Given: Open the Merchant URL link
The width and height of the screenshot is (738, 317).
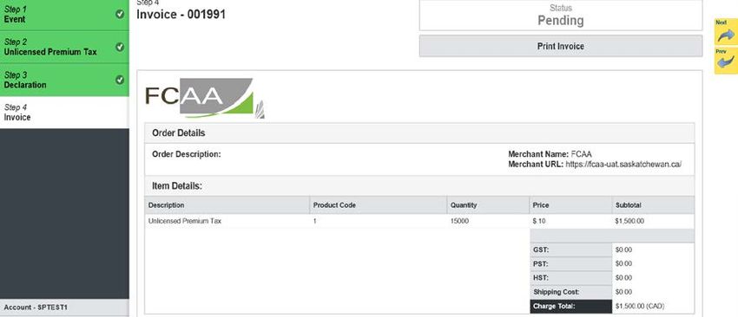Looking at the screenshot, I should [623, 165].
